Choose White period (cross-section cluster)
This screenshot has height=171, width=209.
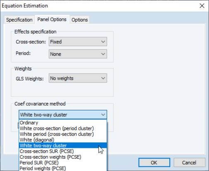(63, 134)
